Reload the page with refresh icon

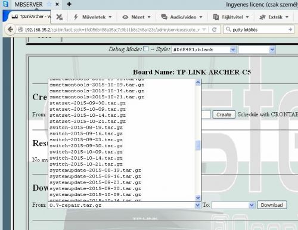point(214,30)
